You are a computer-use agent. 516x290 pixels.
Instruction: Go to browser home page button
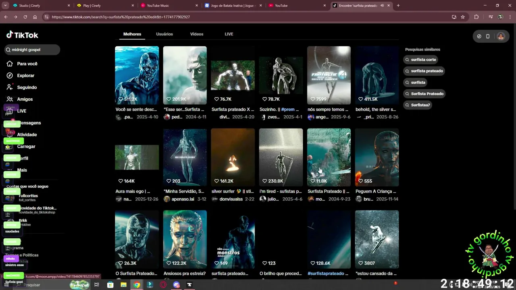tap(35, 17)
